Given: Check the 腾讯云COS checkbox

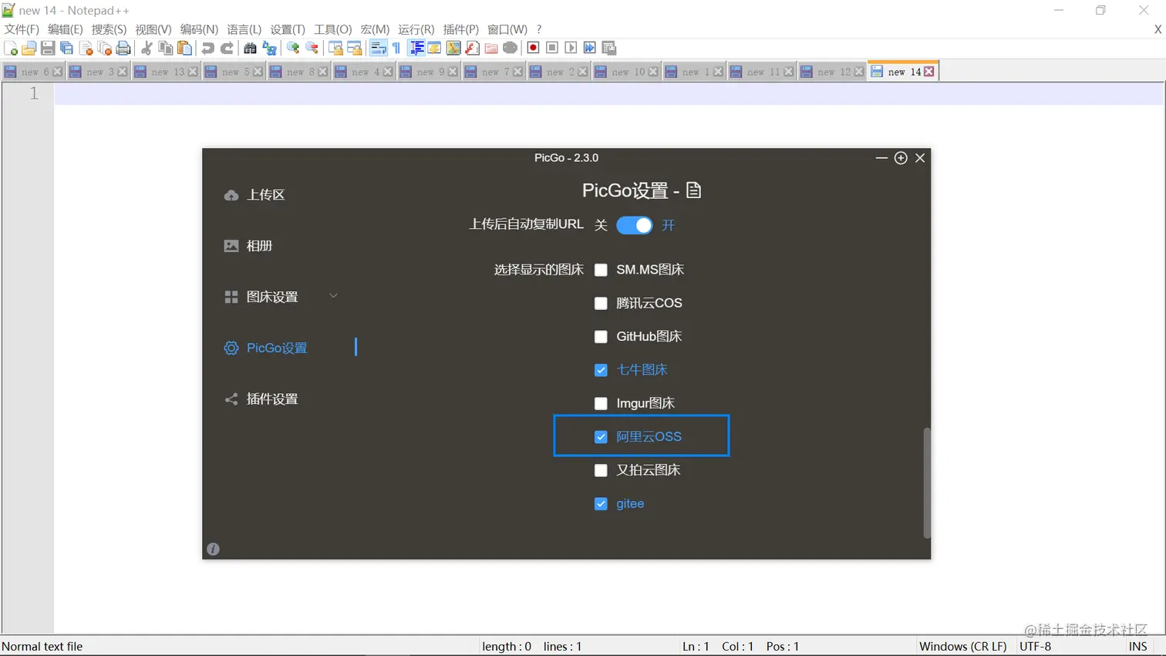Looking at the screenshot, I should click(x=601, y=303).
